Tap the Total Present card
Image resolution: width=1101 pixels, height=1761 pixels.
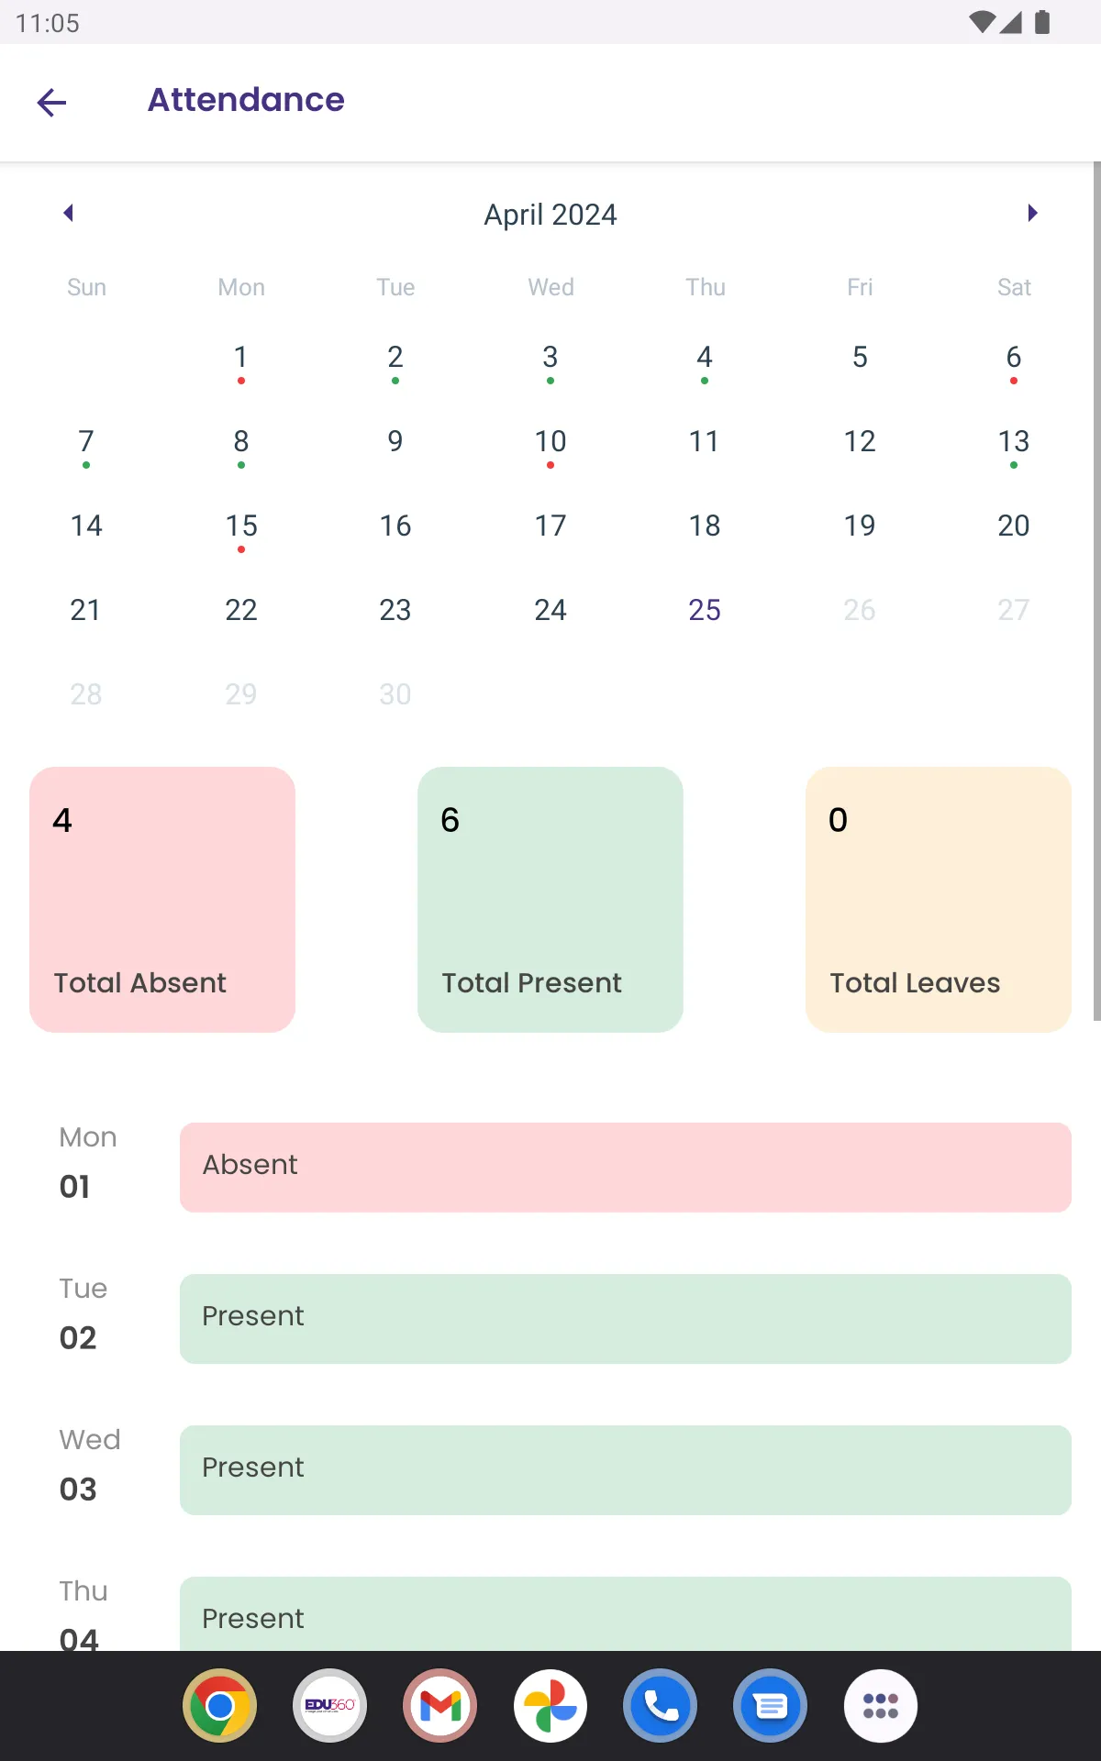(550, 900)
